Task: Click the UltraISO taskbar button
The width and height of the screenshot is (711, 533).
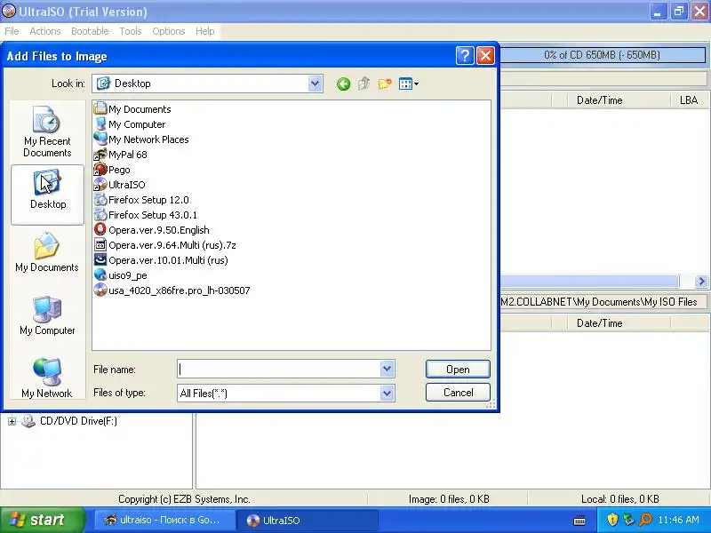Action: (307, 521)
